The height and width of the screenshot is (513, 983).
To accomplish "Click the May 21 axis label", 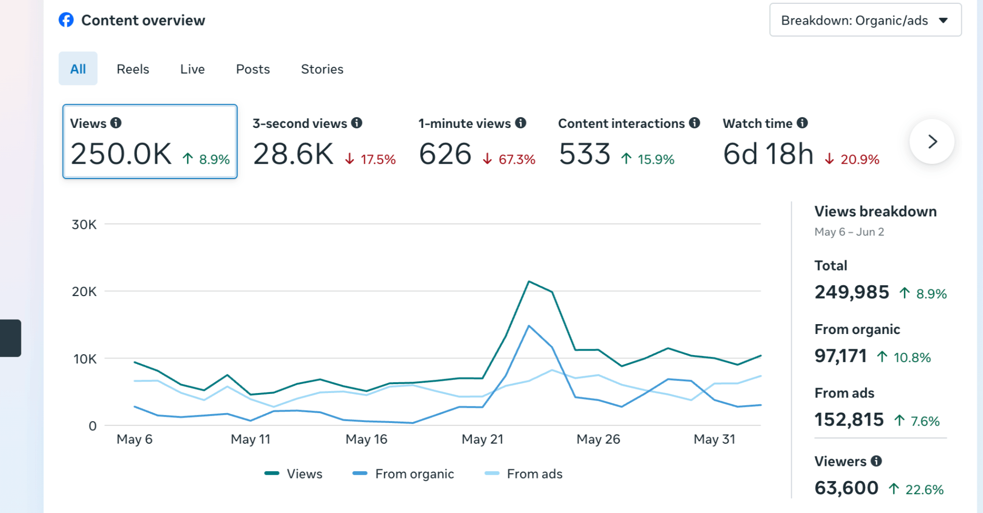I will (x=483, y=439).
